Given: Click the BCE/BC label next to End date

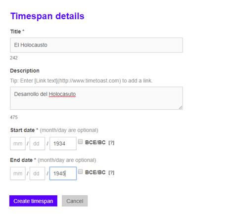Looking at the screenshot, I should (95, 173).
